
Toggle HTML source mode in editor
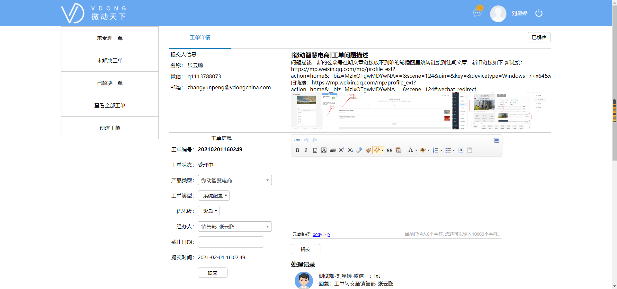(297, 140)
